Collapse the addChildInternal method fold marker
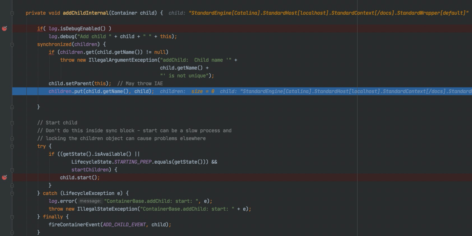The height and width of the screenshot is (236, 472). click(x=12, y=13)
